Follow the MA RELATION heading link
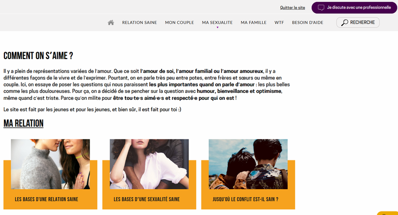 tap(23, 123)
